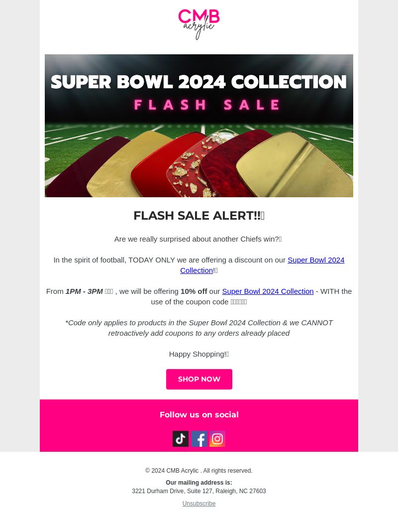The height and width of the screenshot is (525, 398).
Task: Click the Unsubscribe link
Action: 199,503
